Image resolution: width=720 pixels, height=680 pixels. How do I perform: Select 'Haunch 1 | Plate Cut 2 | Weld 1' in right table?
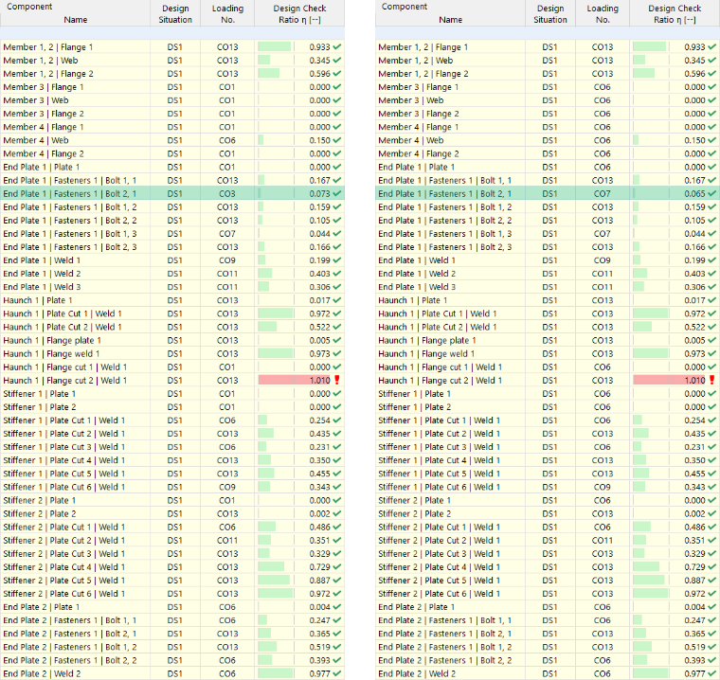coord(438,327)
